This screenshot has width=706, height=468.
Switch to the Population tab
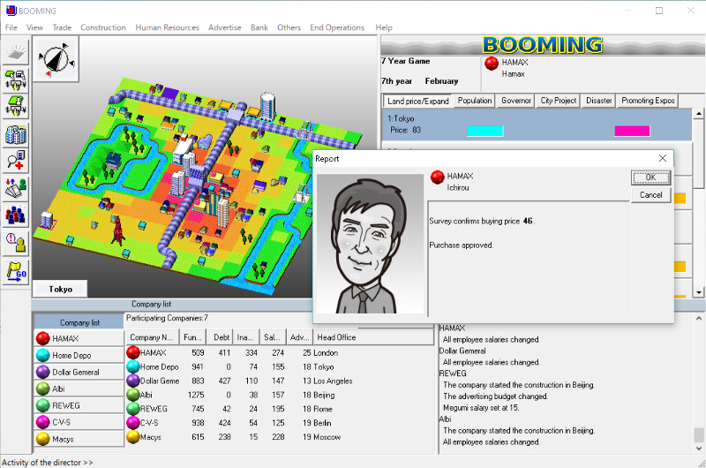pos(475,101)
